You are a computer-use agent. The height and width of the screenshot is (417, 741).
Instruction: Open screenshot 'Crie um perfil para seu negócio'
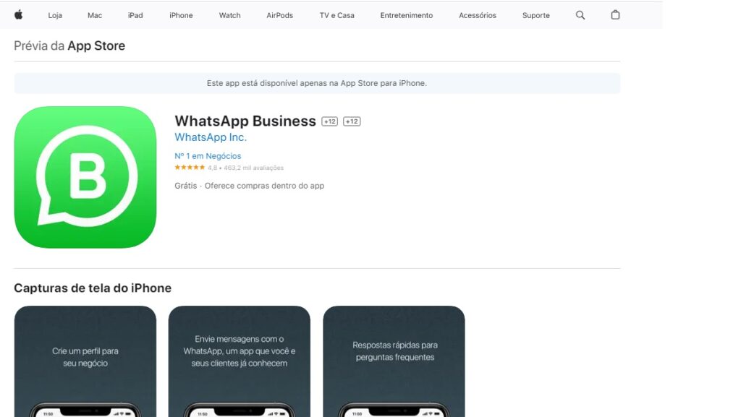pos(85,361)
